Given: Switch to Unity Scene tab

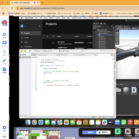Looking at the screenshot, I should (x=118, y=26).
